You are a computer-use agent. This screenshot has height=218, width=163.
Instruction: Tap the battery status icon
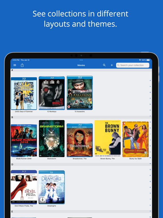pyautogui.click(x=148, y=60)
